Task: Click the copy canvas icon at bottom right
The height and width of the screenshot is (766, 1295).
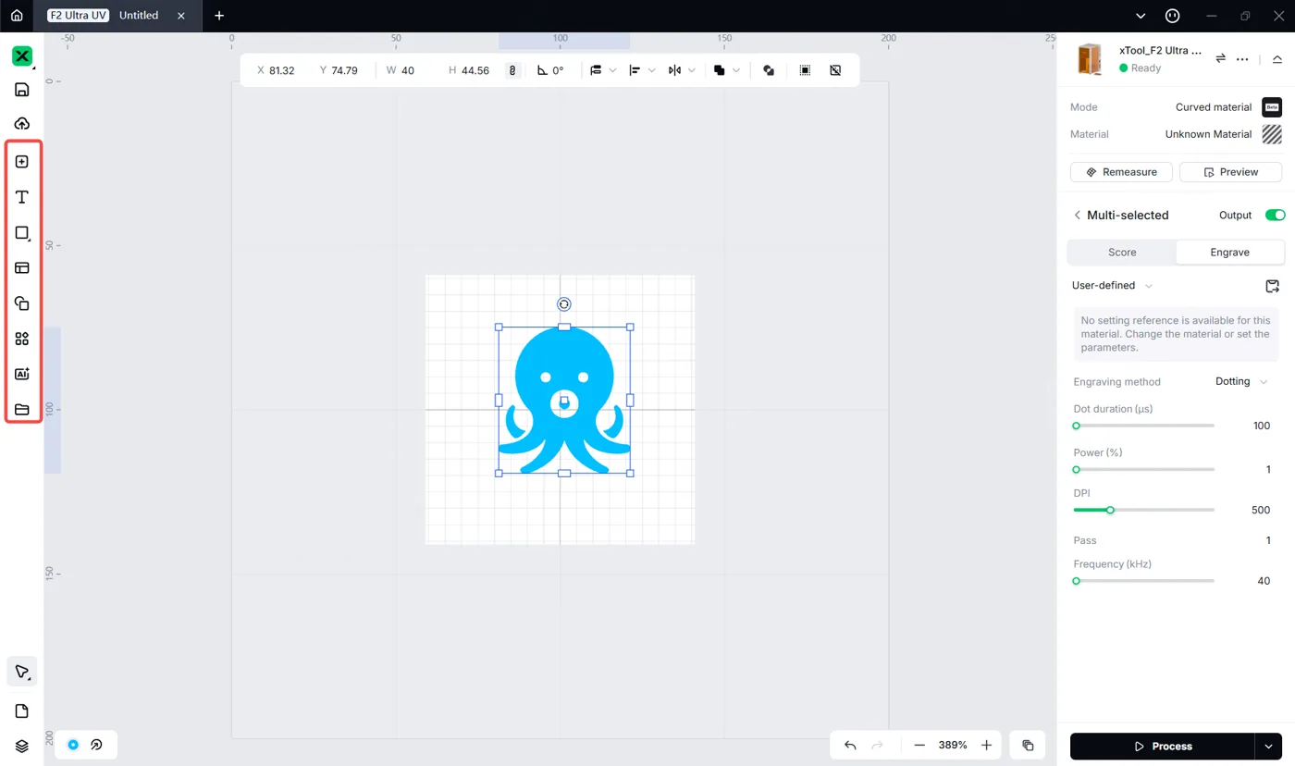Action: click(1028, 746)
